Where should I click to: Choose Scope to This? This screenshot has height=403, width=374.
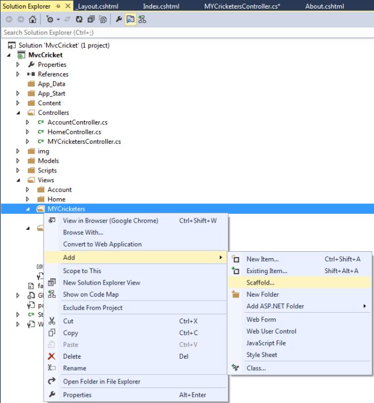click(136, 271)
